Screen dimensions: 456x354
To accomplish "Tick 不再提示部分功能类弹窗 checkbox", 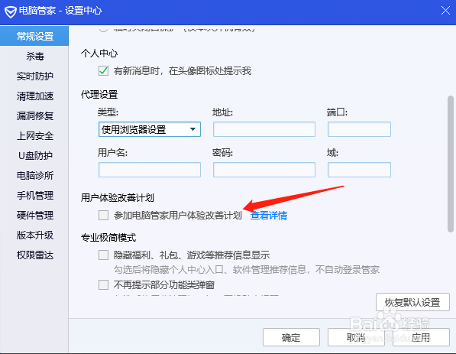I will pyautogui.click(x=104, y=284).
